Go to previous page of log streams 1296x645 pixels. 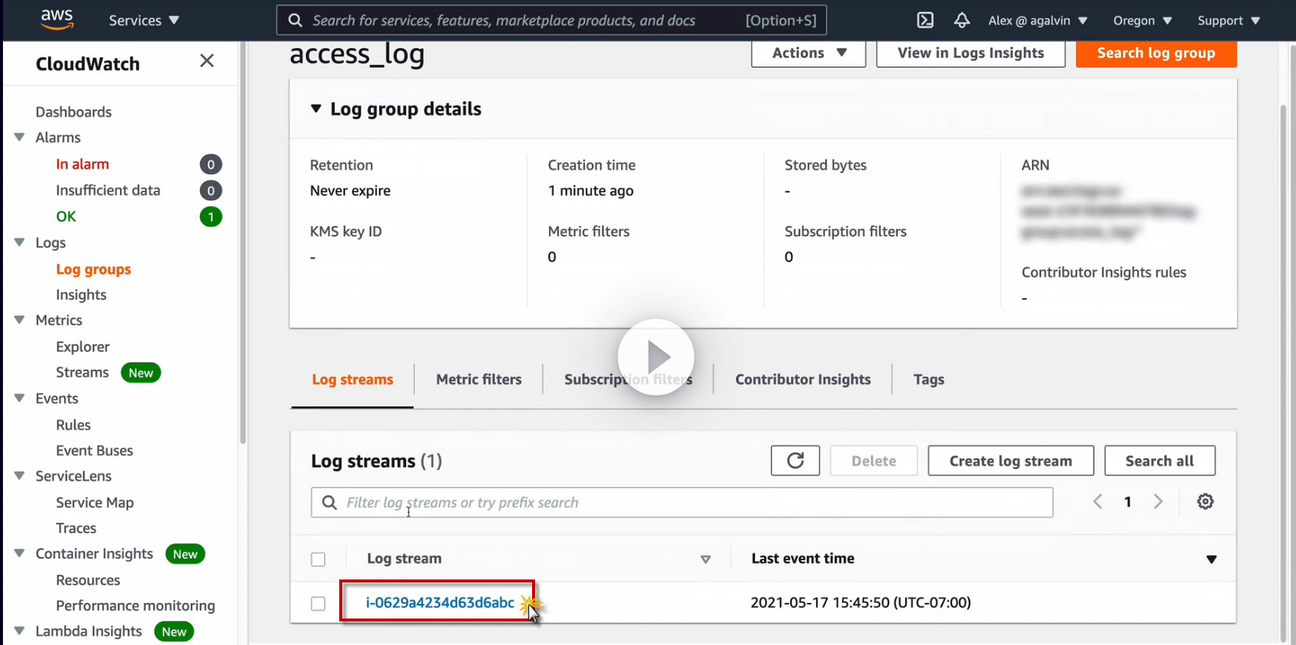click(1097, 502)
